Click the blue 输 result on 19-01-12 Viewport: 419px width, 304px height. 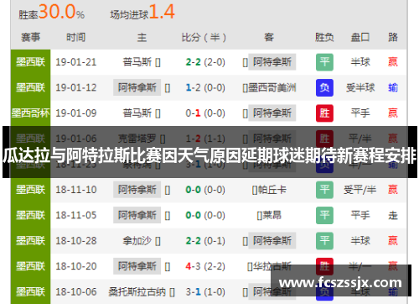click(x=393, y=87)
